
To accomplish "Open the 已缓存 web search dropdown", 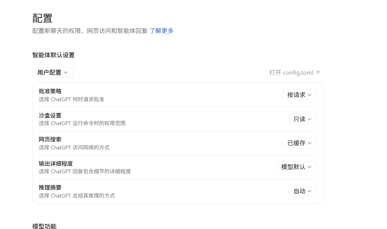I will [x=300, y=143].
